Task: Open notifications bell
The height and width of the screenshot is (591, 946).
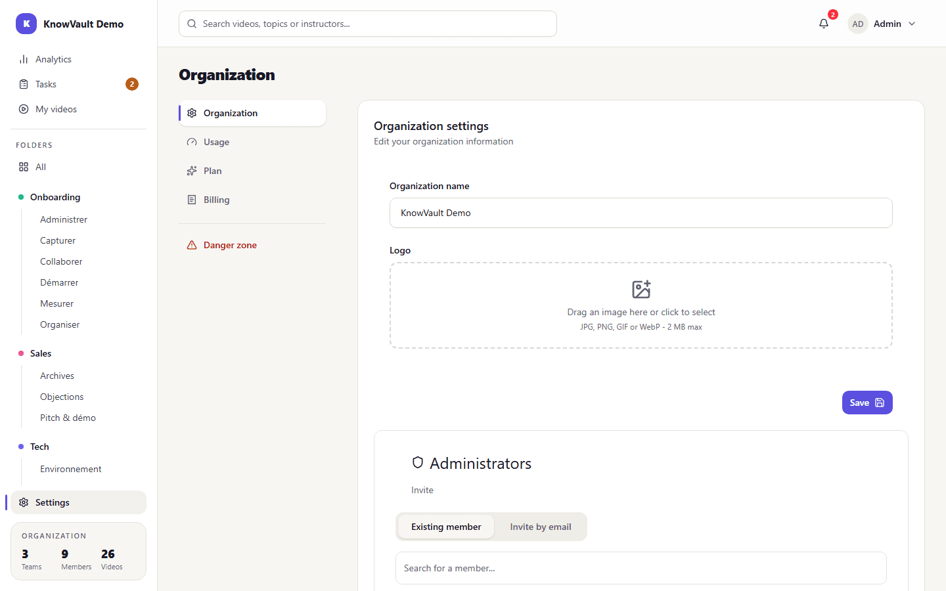Action: click(x=824, y=24)
